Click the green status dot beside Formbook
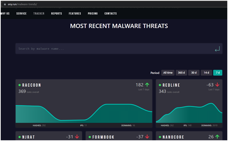Viewport: 228px width, 141px height. [90, 137]
